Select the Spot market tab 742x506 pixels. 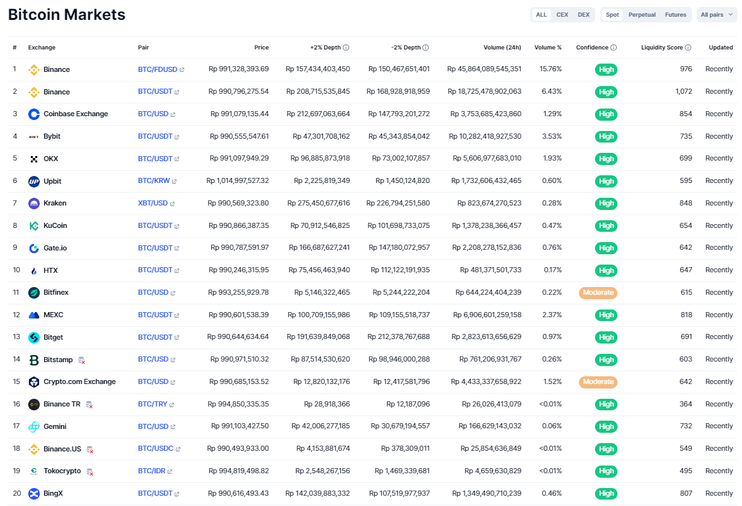[612, 15]
